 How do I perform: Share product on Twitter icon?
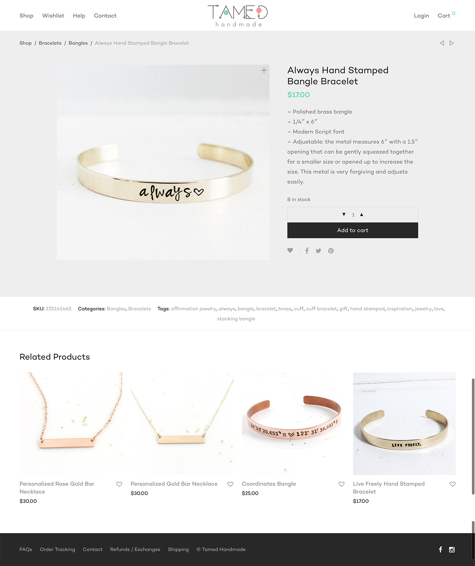318,251
